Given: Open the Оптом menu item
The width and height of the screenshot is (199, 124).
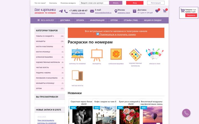Looking at the screenshot, I should point(114,20).
